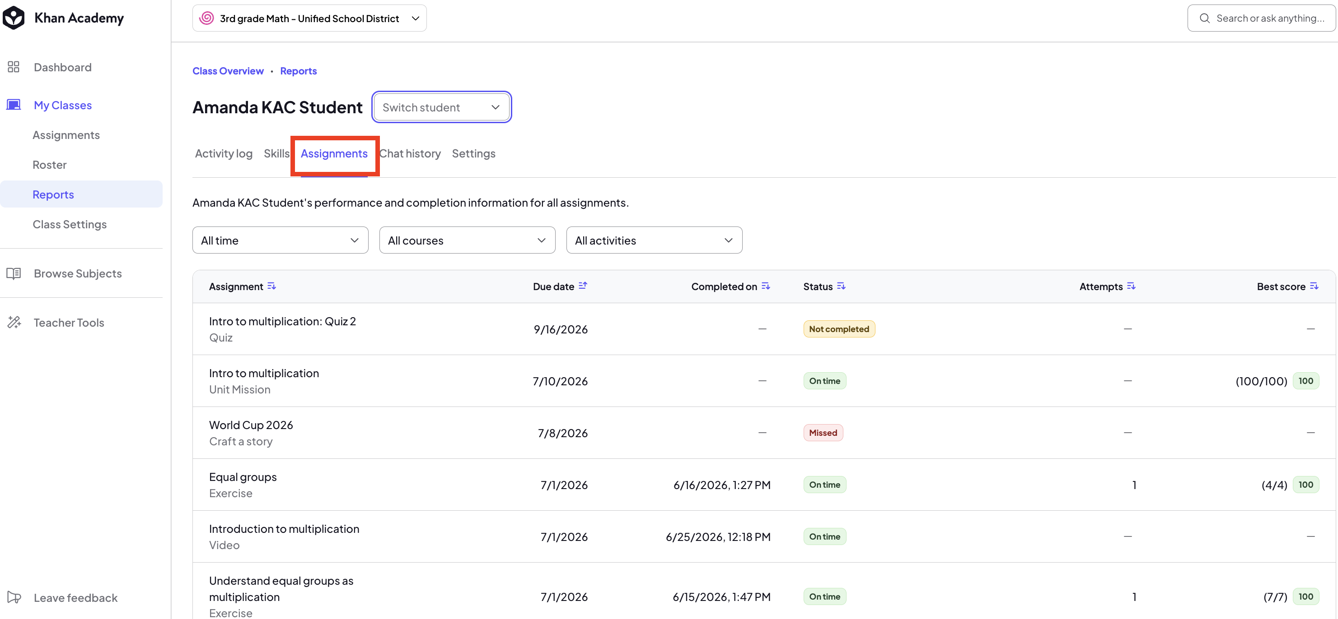The height and width of the screenshot is (619, 1338).
Task: Open Teacher Tools in sidebar
Action: (69, 322)
